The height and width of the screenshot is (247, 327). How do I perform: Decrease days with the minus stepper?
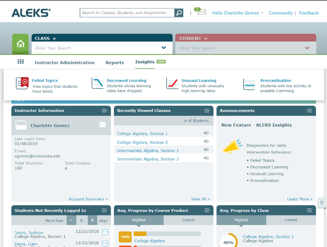pyautogui.click(x=71, y=220)
